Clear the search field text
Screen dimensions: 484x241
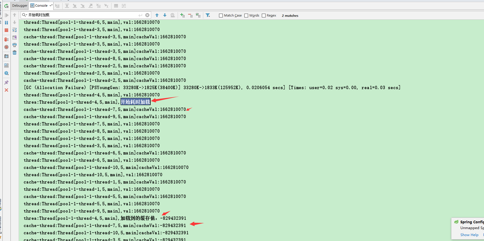click(x=147, y=15)
